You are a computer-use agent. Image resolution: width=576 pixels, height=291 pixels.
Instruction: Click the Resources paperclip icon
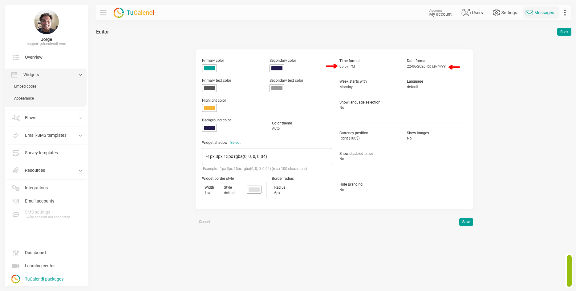coord(16,170)
